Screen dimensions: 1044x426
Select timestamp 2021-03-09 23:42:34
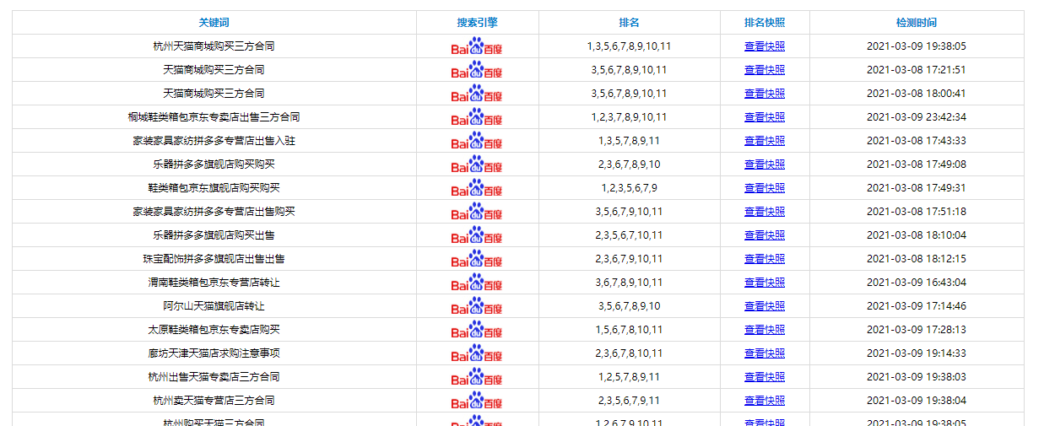[x=917, y=117]
